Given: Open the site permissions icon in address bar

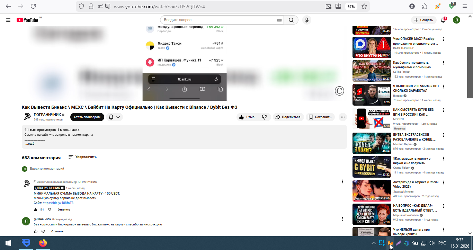Looking at the screenshot, I should click(x=101, y=6).
